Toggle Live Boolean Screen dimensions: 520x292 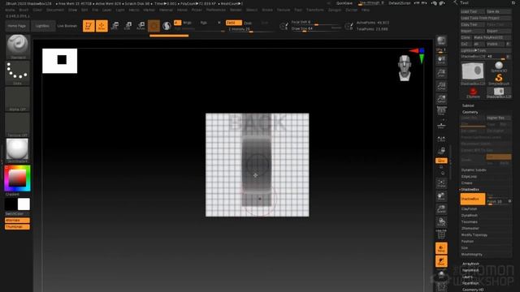(67, 26)
